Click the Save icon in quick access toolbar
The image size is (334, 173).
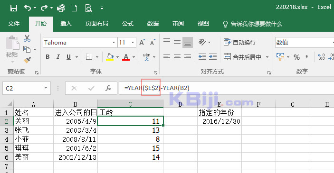point(14,8)
